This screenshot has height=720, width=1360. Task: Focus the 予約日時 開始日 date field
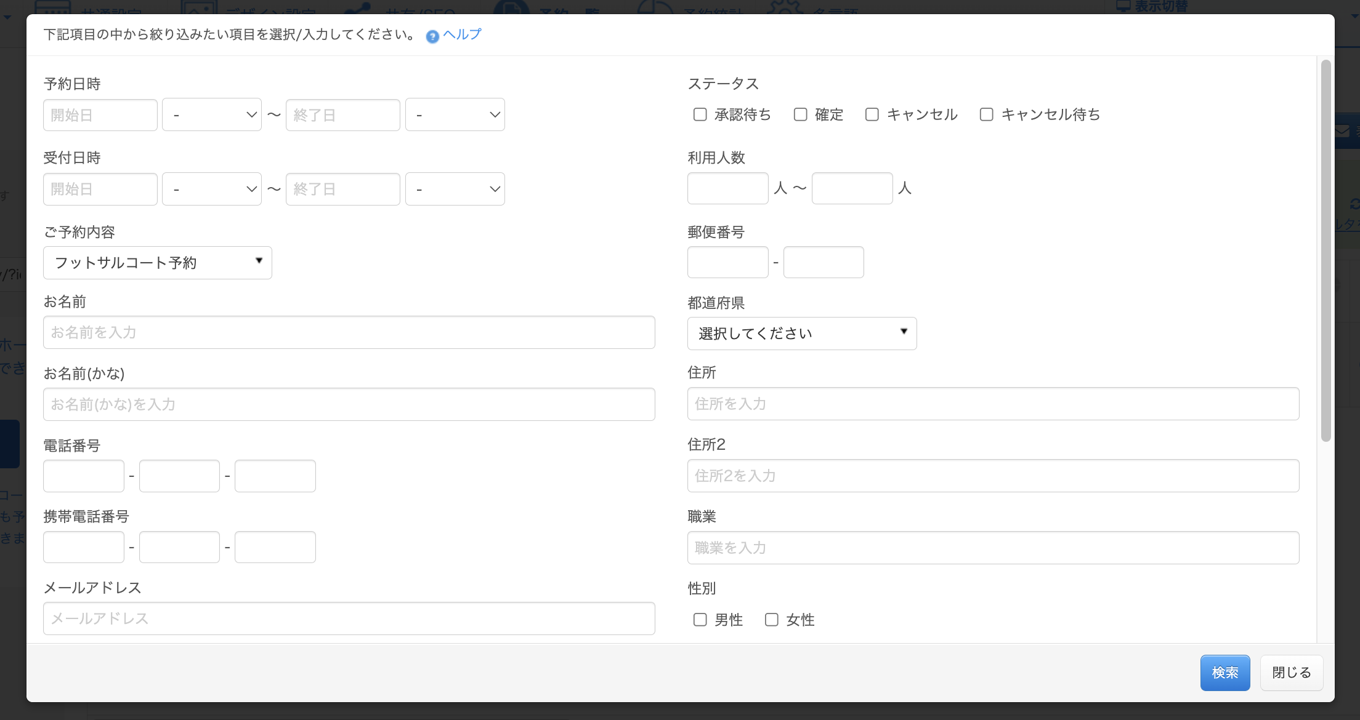[x=100, y=115]
